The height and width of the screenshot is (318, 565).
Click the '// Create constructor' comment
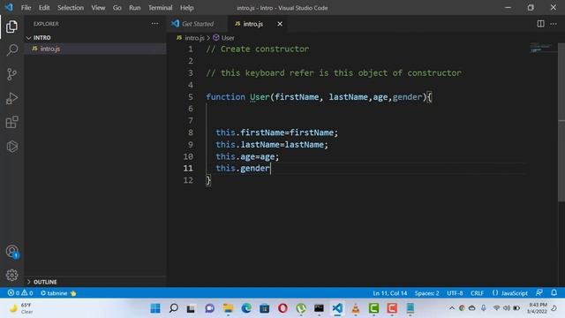(x=257, y=49)
